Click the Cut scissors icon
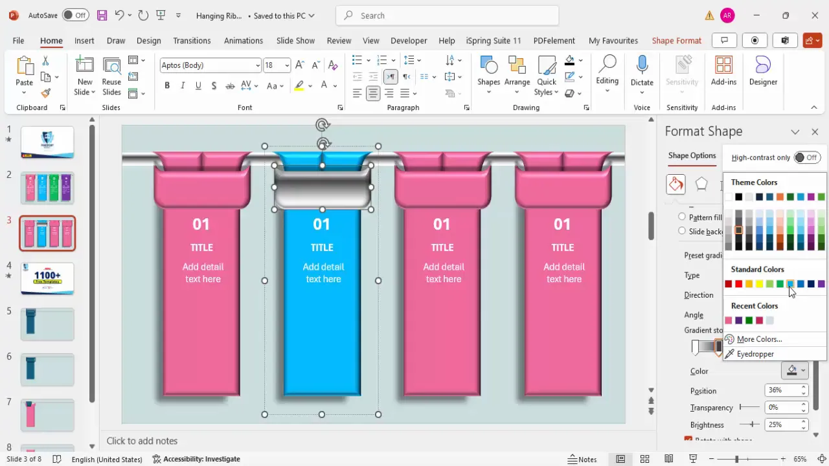Viewport: 829px width, 466px height. click(x=45, y=61)
